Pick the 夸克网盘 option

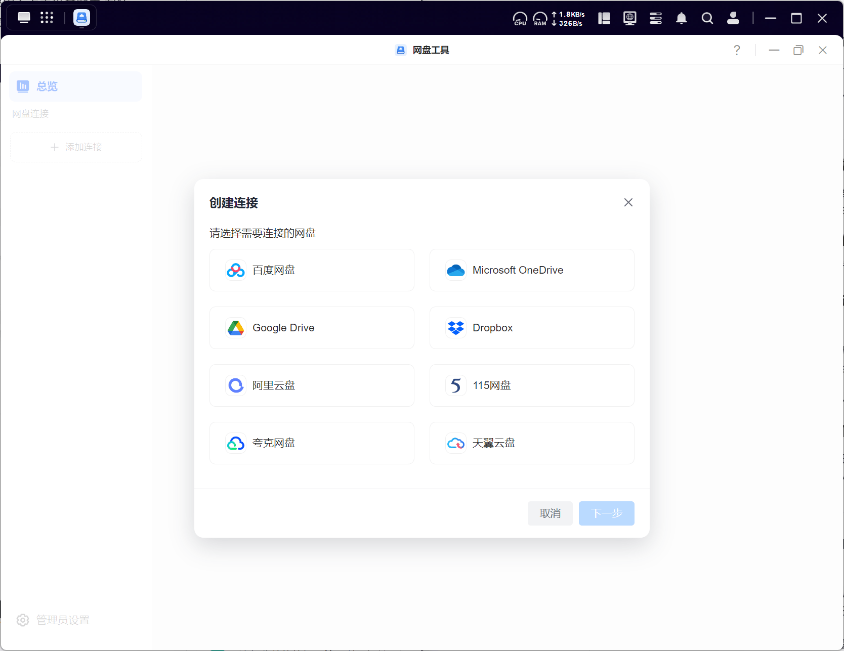[x=312, y=443]
